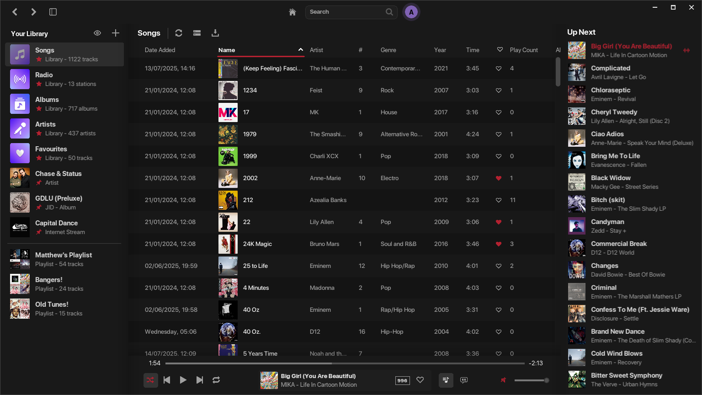Open the Home page icon

[292, 12]
